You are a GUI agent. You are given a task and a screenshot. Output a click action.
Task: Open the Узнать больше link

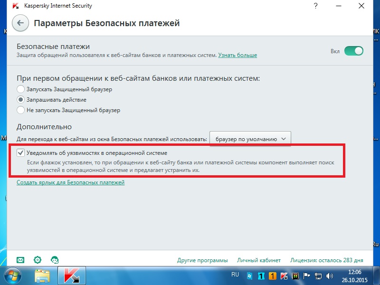(237, 55)
